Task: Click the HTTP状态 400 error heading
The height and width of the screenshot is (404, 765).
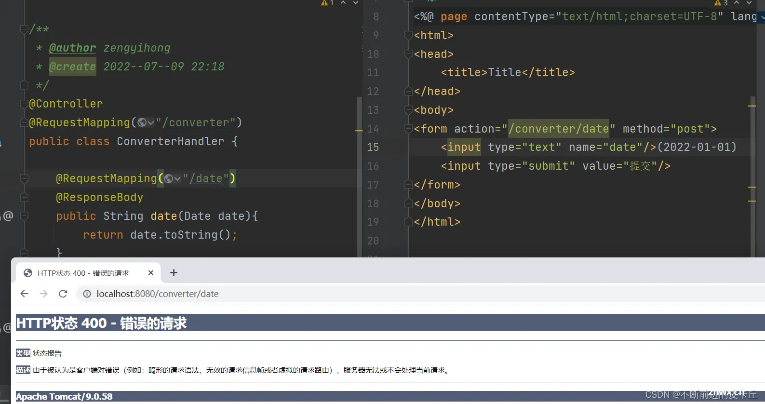Action: coord(101,323)
